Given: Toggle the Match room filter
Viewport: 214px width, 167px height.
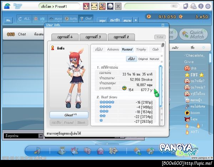Looking at the screenshot, I should [55, 19].
